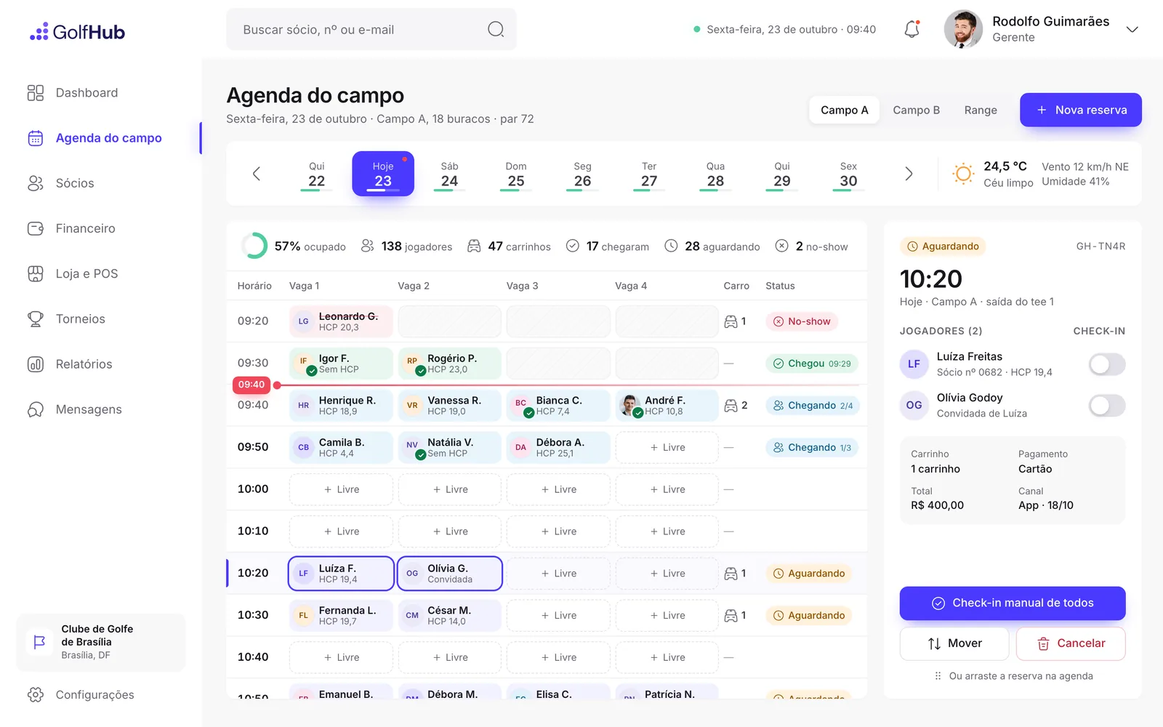Click the GolfHub logo
Screen dimensions: 1163x727
pyautogui.click(x=77, y=32)
